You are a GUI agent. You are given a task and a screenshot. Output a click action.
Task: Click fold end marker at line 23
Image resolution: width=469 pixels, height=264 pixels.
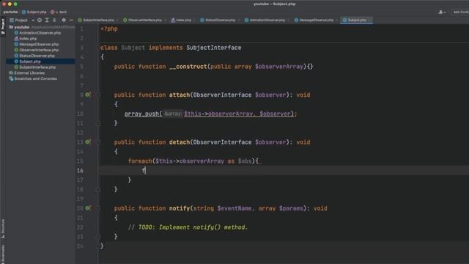[97, 237]
